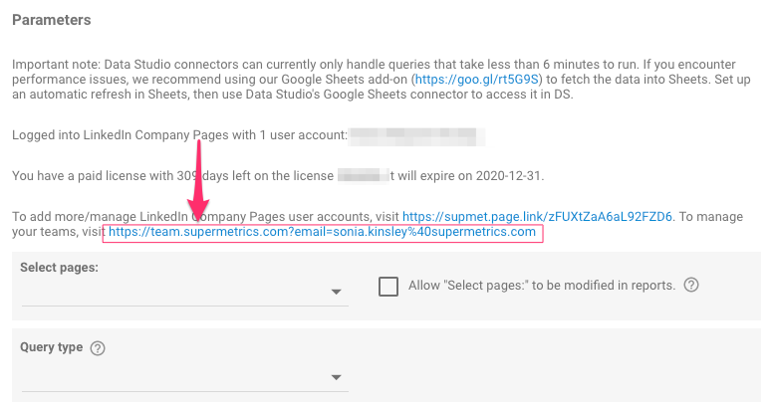
Task: Open the goo.gl/rt5G9S Google Sheets add-on link
Action: (x=477, y=80)
